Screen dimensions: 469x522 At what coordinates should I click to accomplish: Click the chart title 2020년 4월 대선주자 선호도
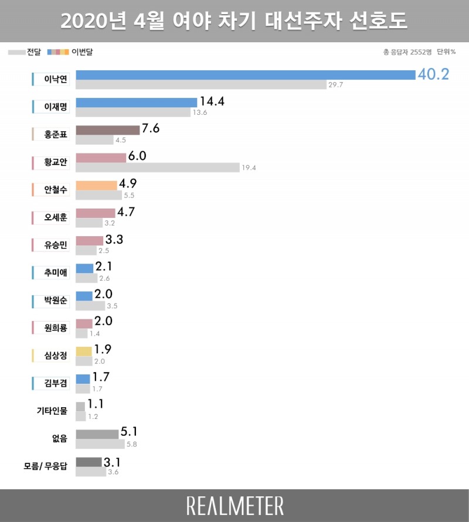click(x=235, y=21)
